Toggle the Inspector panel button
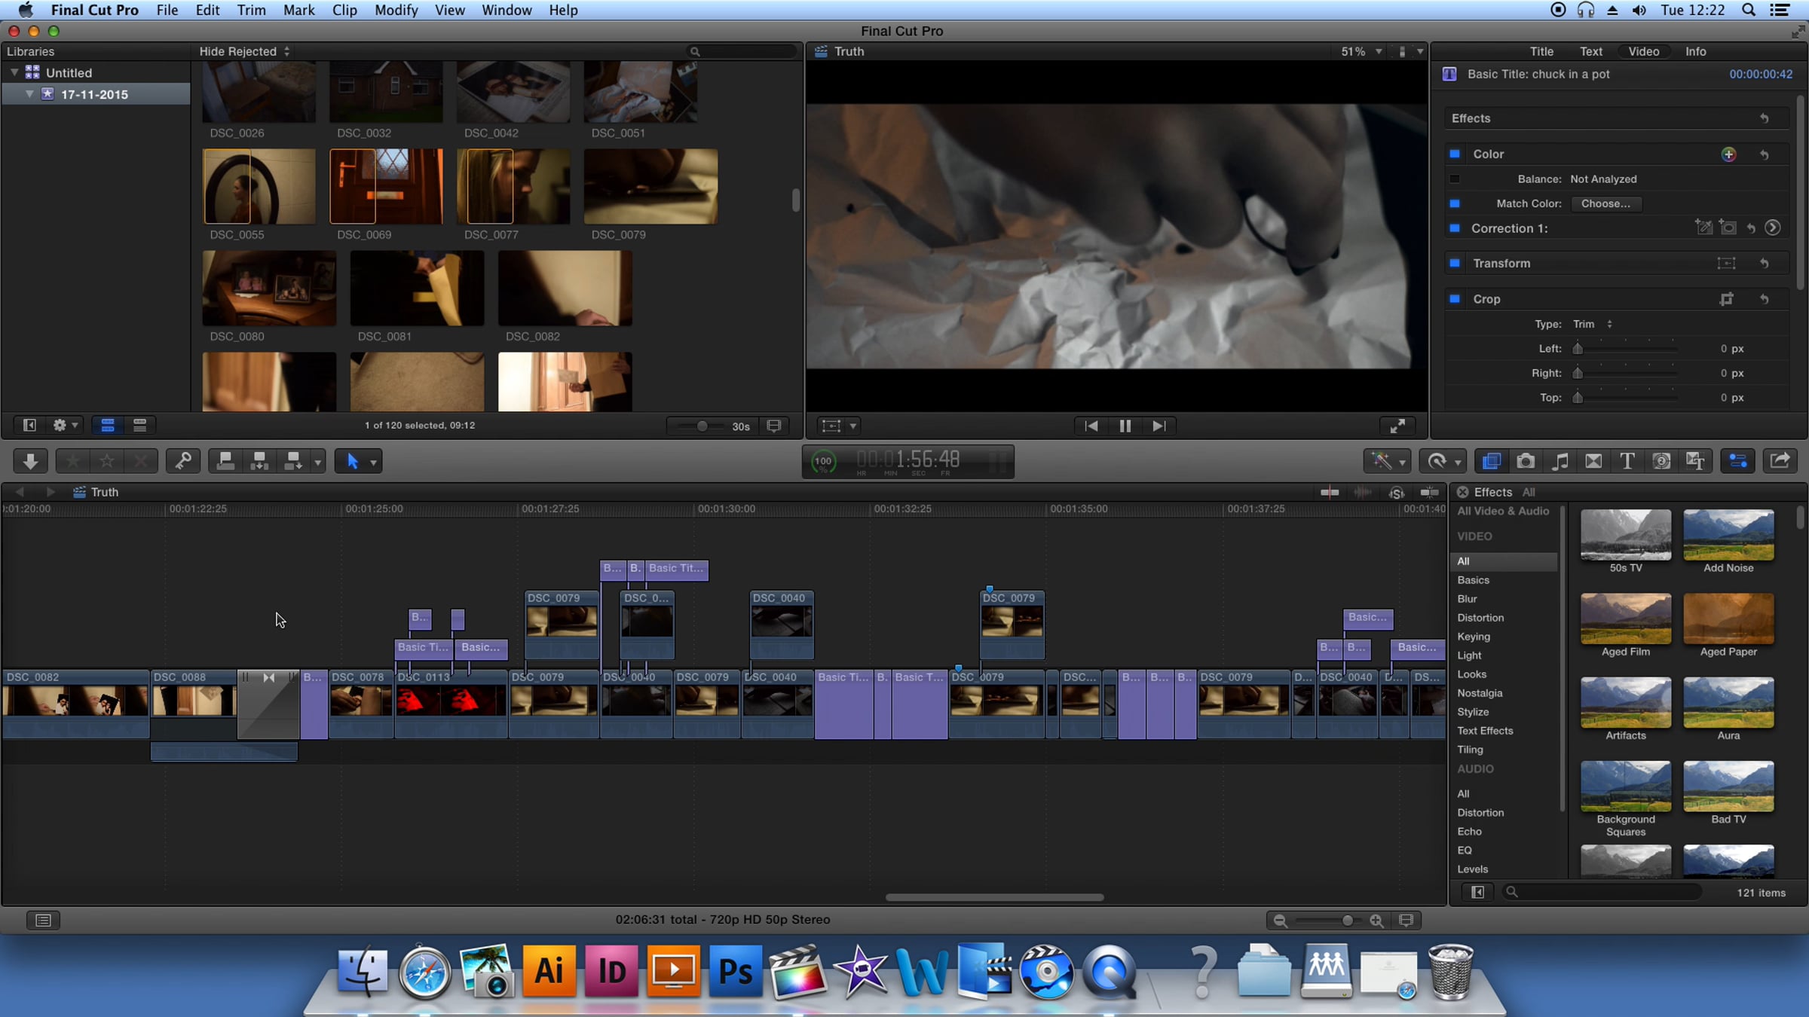The width and height of the screenshot is (1809, 1017). [x=1738, y=461]
